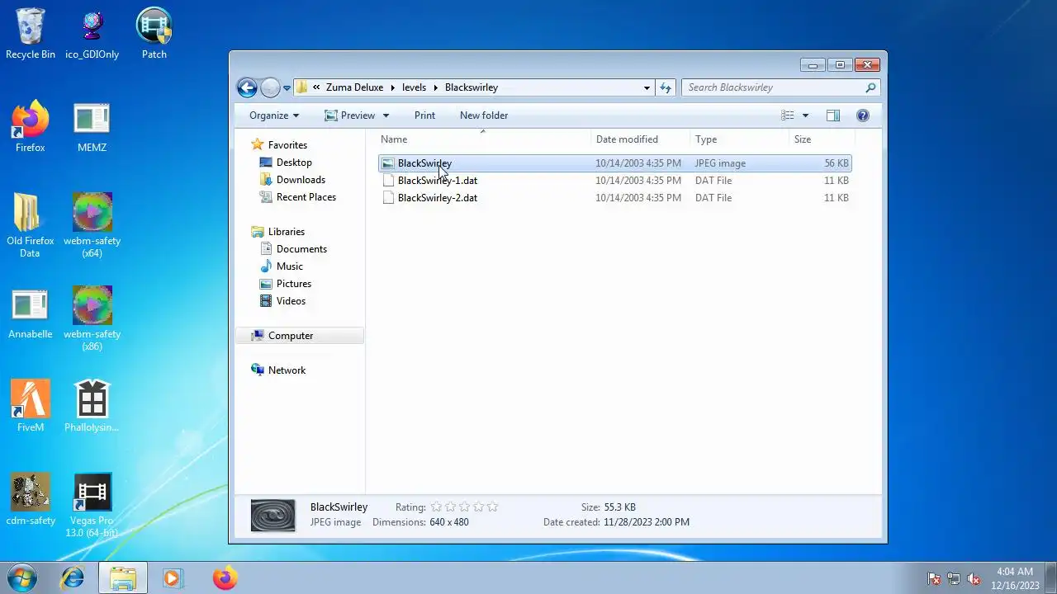Click the Change your view icon
Screen dimensions: 1057x594
tap(788, 115)
